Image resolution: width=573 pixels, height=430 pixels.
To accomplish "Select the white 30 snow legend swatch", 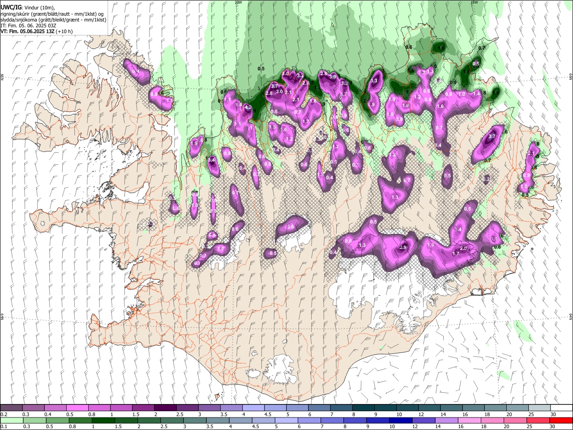I will coord(562,408).
